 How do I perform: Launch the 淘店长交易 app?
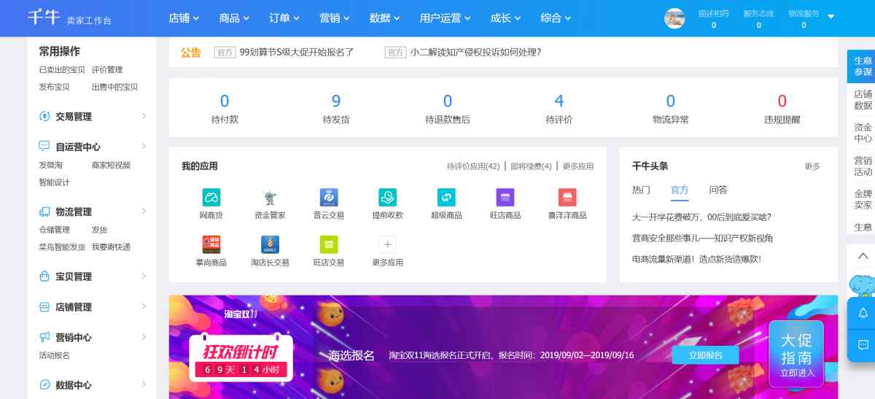pos(270,244)
